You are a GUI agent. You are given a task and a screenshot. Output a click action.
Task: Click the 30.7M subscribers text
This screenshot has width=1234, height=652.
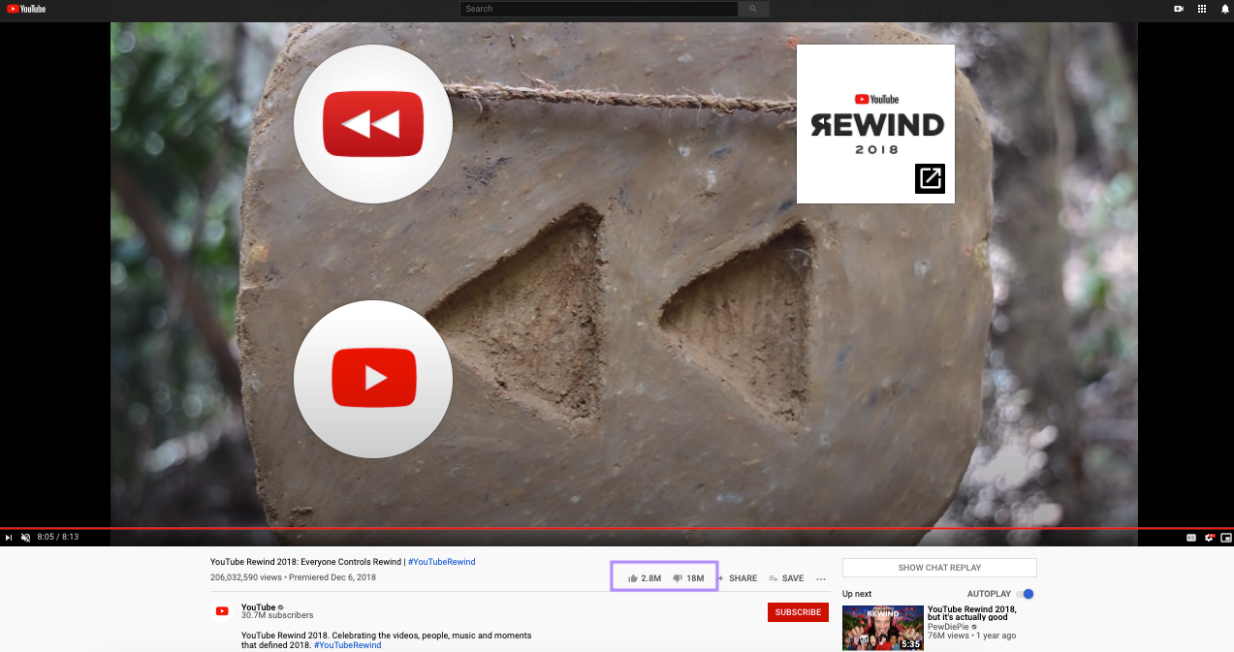pyautogui.click(x=277, y=615)
